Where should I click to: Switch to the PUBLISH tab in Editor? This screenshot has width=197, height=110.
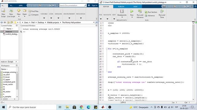click(x=121, y=6)
